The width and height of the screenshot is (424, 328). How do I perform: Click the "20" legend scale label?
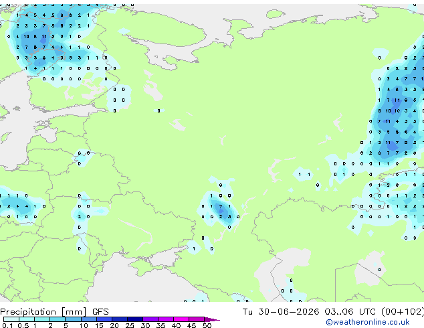tap(114, 325)
